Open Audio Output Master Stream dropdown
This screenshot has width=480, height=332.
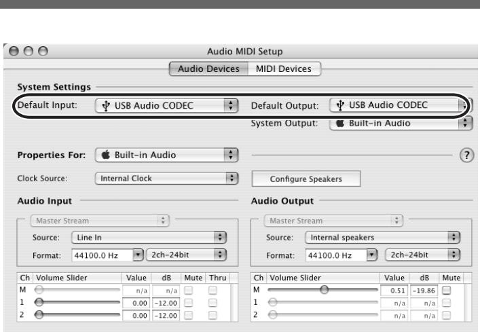[333, 221]
